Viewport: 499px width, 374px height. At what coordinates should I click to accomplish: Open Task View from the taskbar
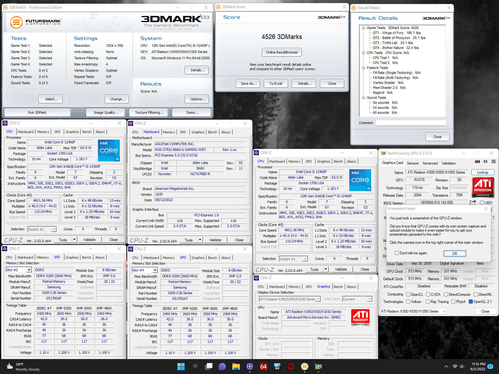point(209,367)
